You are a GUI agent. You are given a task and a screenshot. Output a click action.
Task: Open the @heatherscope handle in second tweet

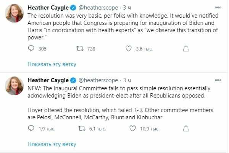[x=98, y=80]
